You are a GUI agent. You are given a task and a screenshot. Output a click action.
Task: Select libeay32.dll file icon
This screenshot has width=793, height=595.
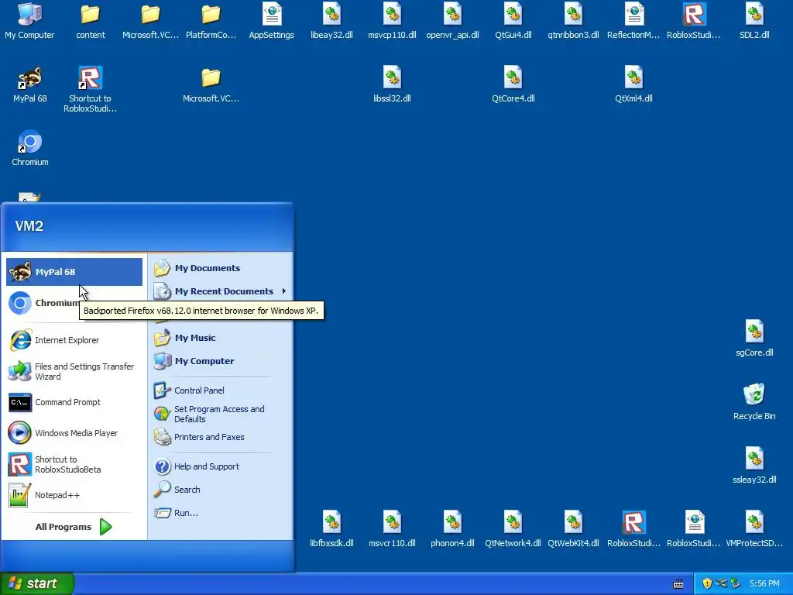[x=331, y=20]
